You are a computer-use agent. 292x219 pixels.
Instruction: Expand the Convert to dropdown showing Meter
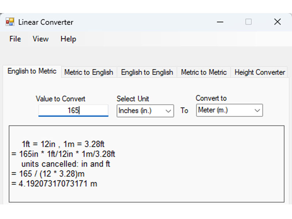(x=229, y=110)
